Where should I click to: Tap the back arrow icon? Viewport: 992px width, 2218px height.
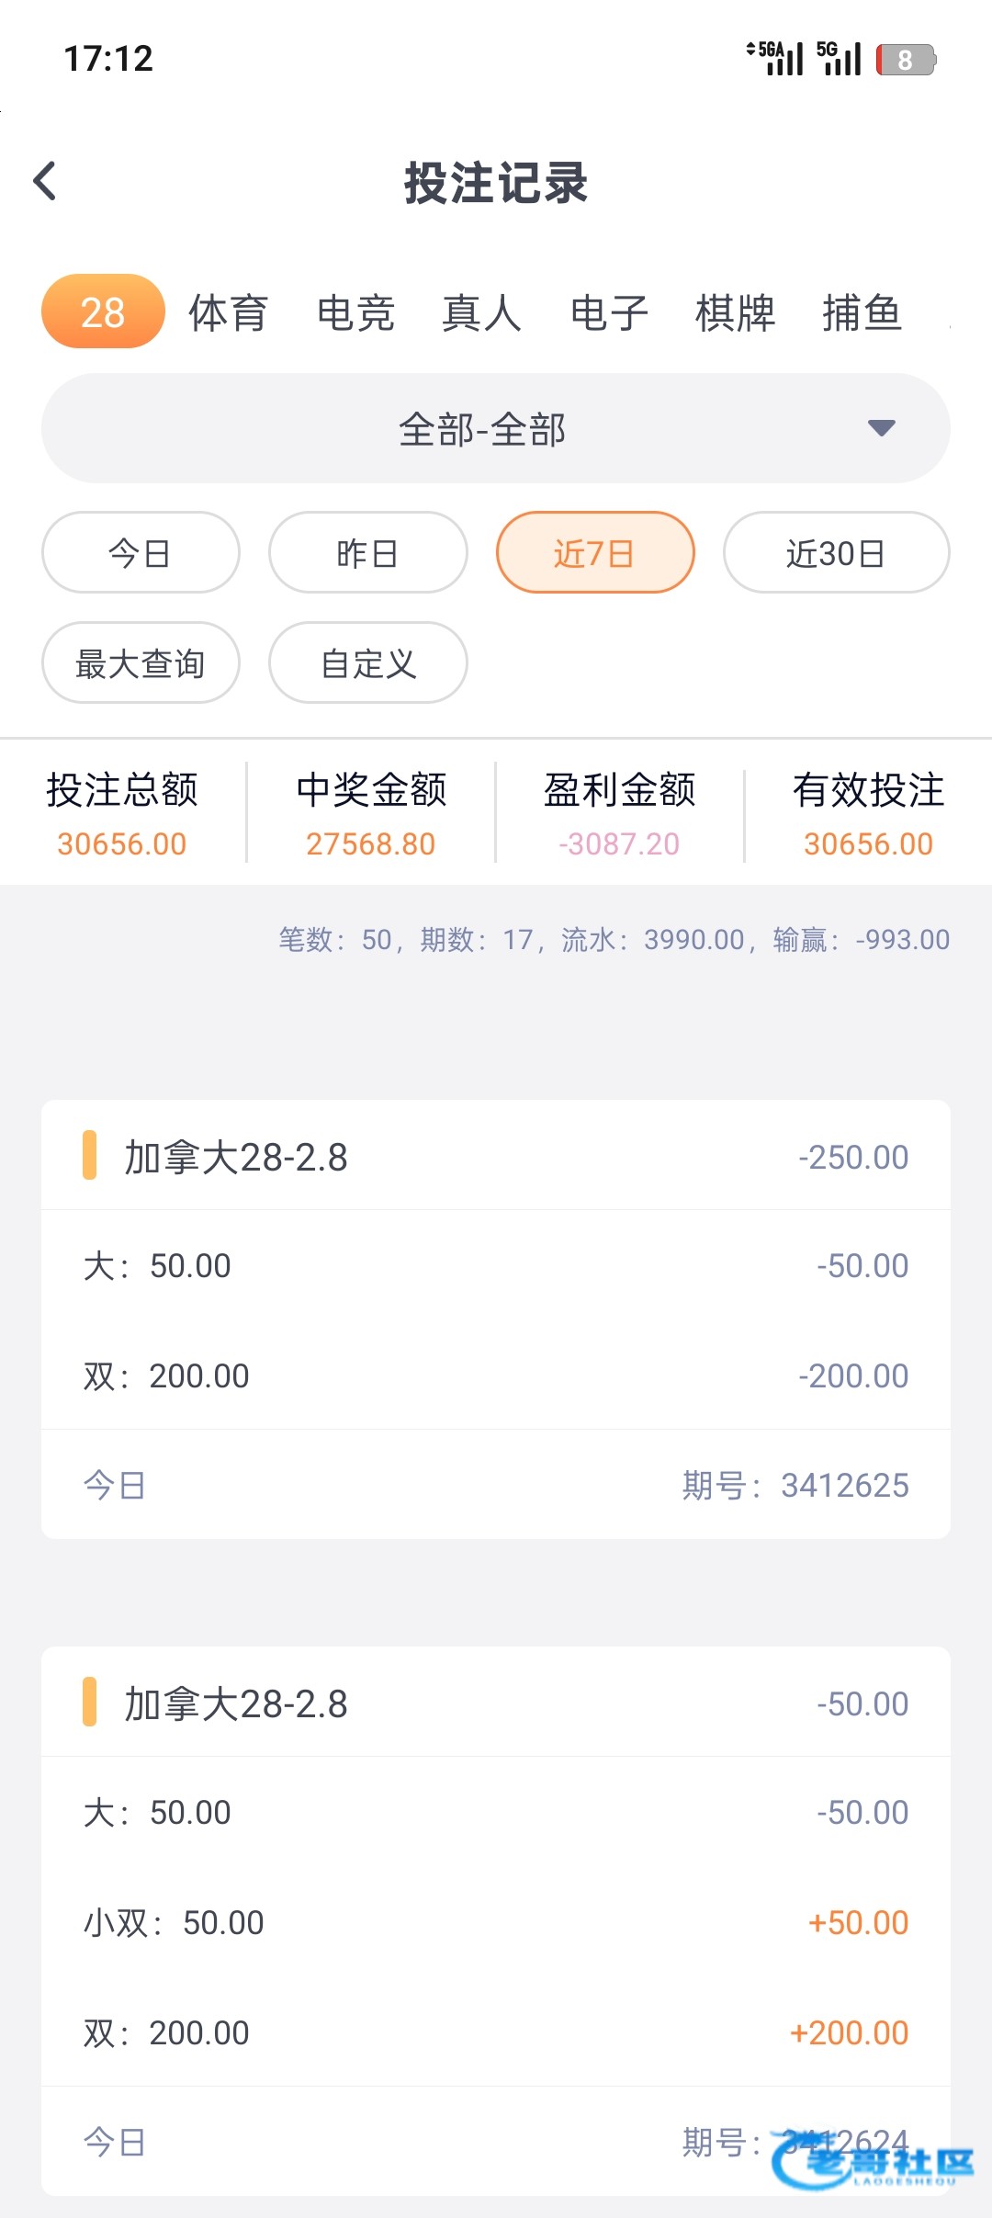(45, 180)
